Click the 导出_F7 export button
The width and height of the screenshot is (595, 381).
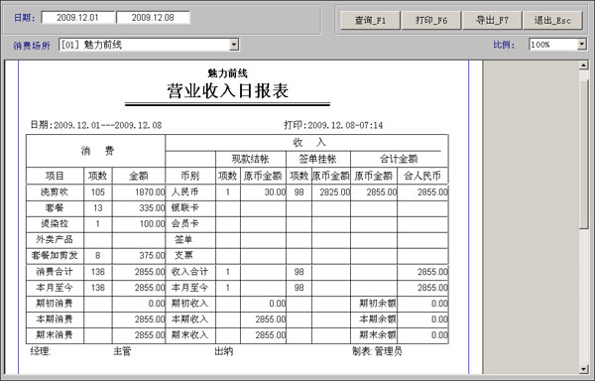[492, 20]
